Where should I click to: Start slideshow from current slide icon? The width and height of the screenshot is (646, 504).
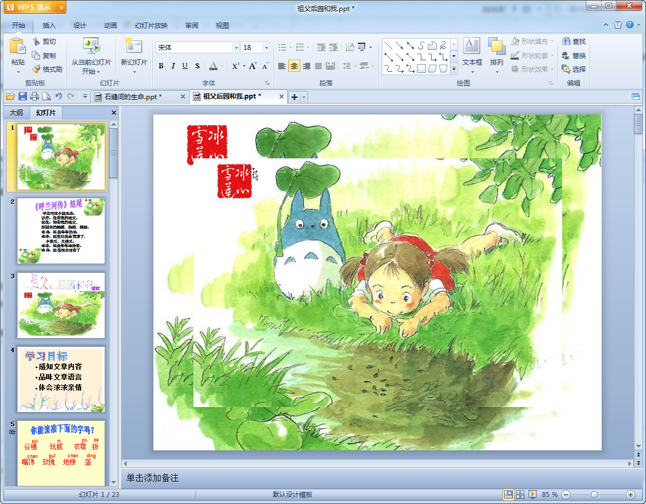[x=91, y=46]
